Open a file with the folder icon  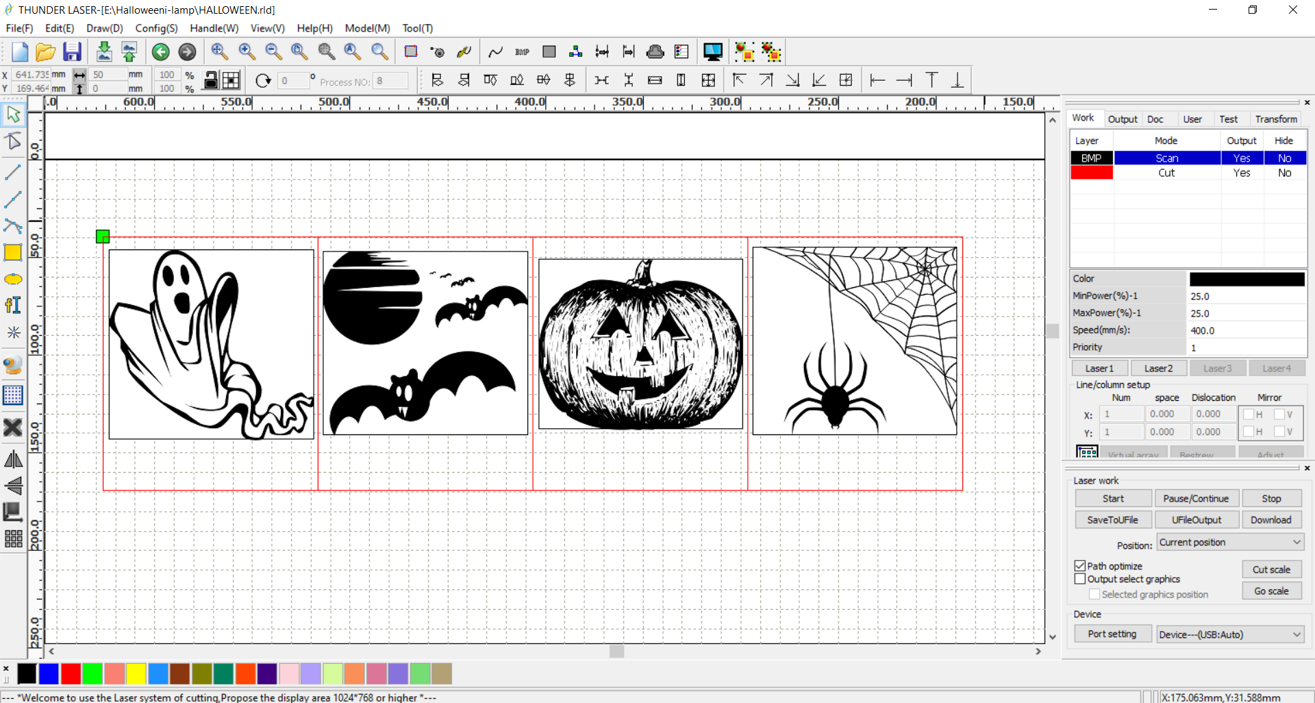[x=45, y=52]
